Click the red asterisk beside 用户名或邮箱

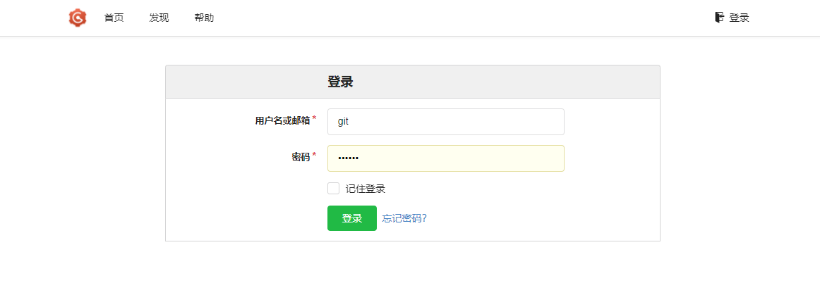click(x=314, y=118)
